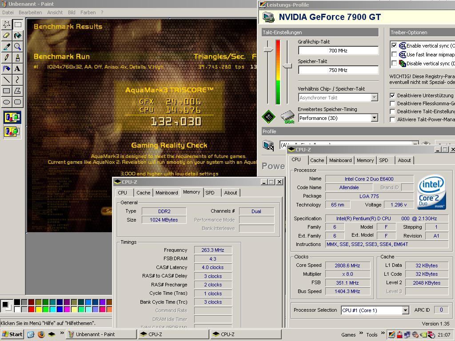Pick the black color swatch in palette
Screen dimensions: 455x341
pos(17,302)
